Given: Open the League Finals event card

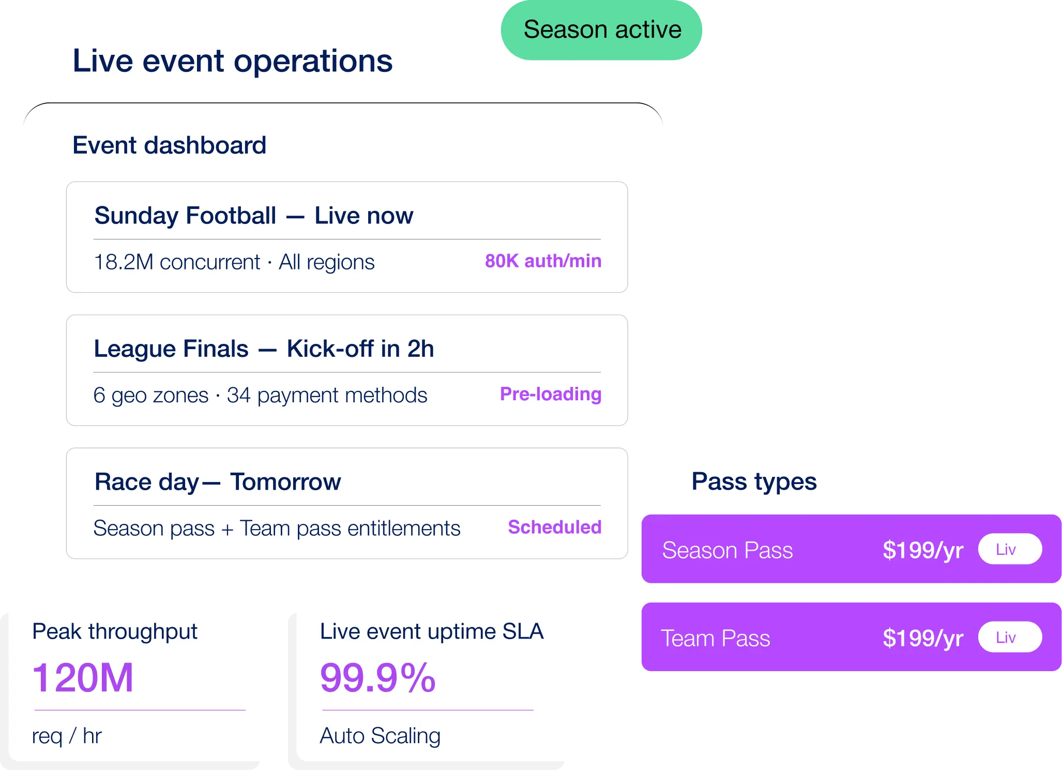Looking at the screenshot, I should [x=347, y=370].
